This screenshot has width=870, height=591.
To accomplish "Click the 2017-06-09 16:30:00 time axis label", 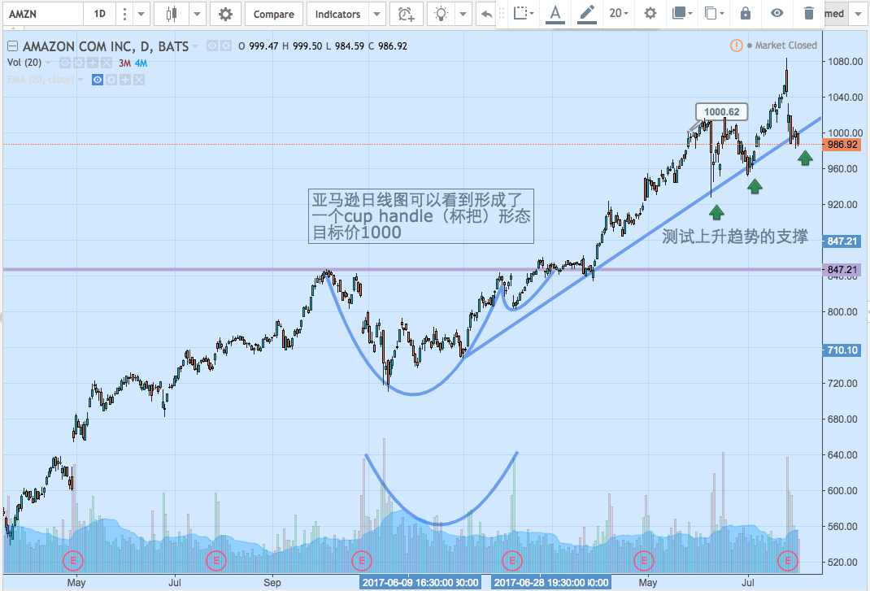I will (420, 583).
